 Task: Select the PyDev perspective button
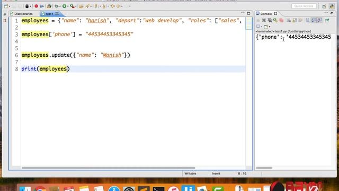332,6
